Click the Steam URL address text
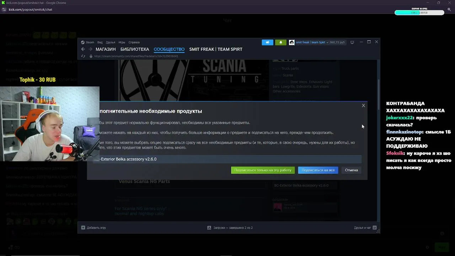 click(x=136, y=56)
